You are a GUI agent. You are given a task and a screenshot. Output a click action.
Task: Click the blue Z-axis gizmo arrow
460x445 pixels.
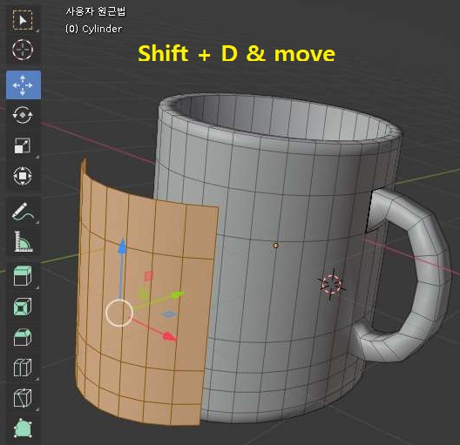tap(123, 246)
